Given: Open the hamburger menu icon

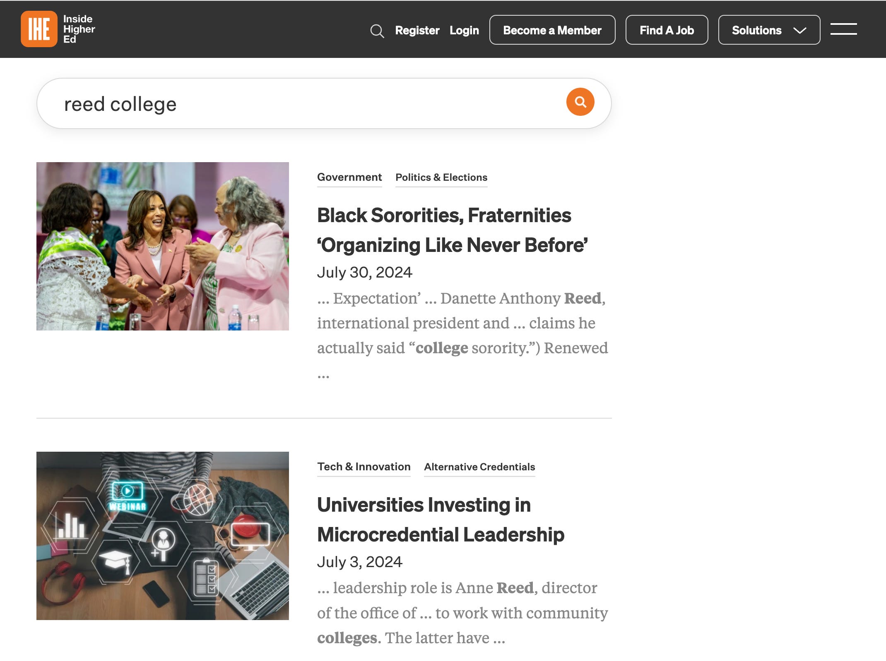Looking at the screenshot, I should point(843,29).
